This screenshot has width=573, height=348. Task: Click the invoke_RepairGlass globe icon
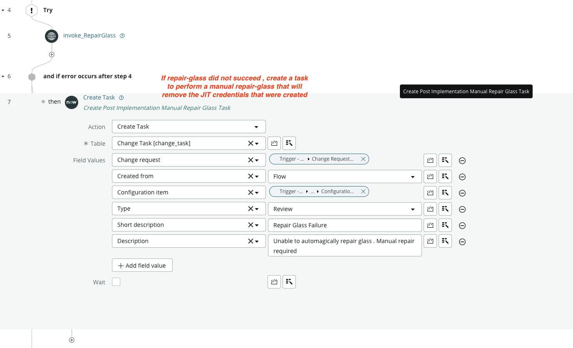[x=52, y=36]
